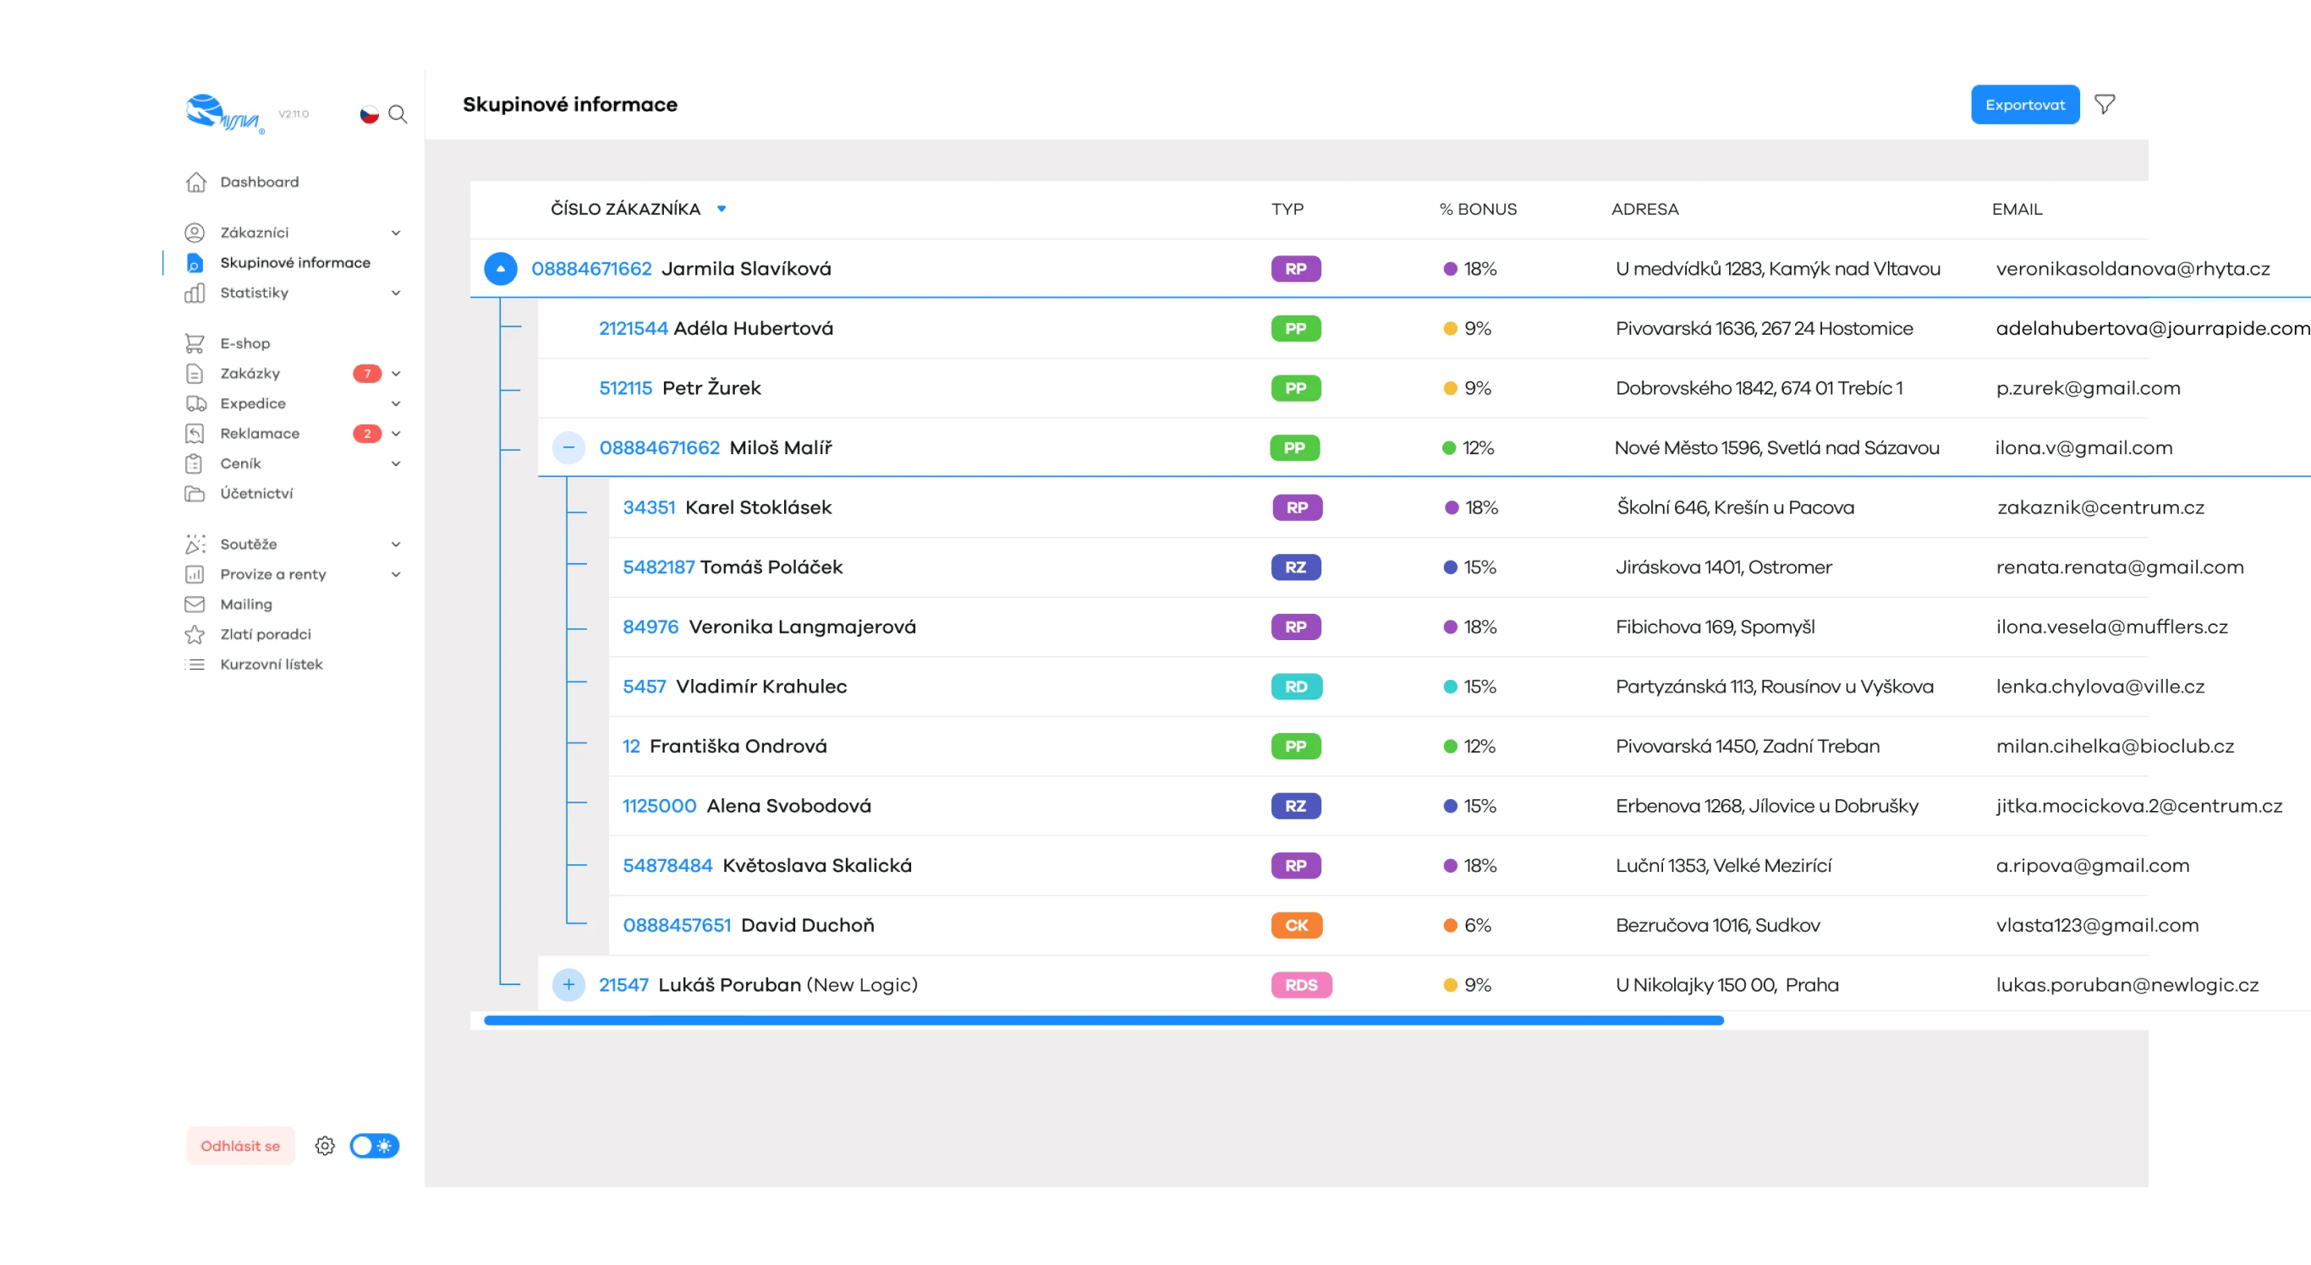The width and height of the screenshot is (2311, 1265).
Task: Click the red 7 badge on Zakázky
Action: (x=367, y=374)
